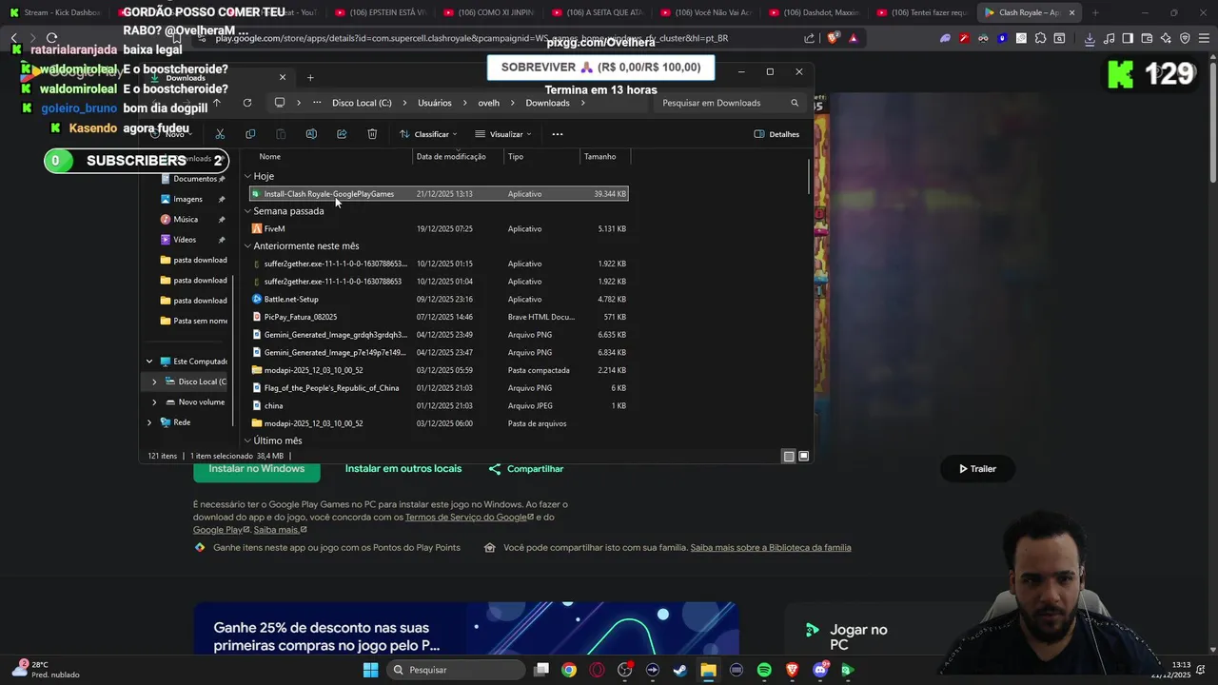1218x685 pixels.
Task: Click Compartilhar on Play Store page
Action: pos(526,469)
